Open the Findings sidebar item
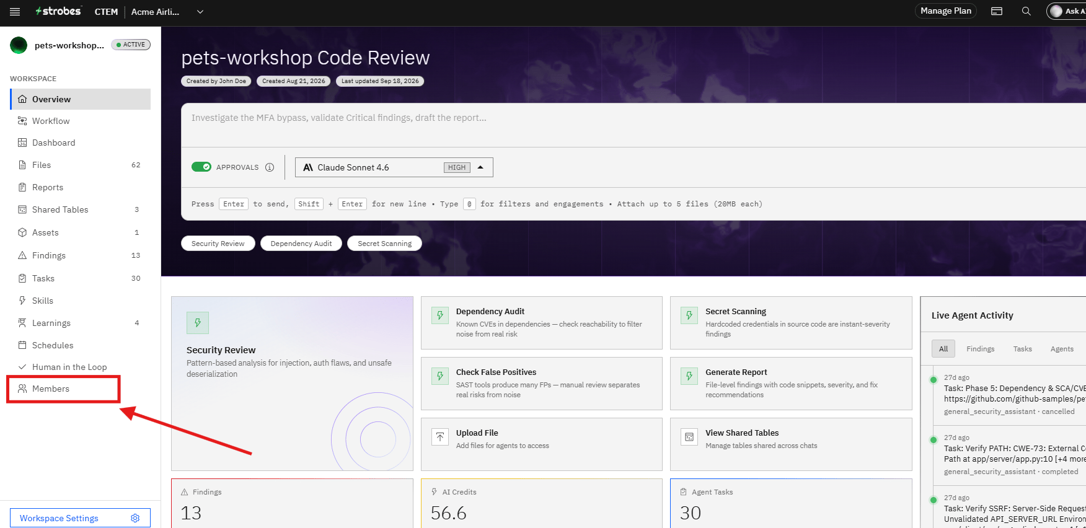 81,255
